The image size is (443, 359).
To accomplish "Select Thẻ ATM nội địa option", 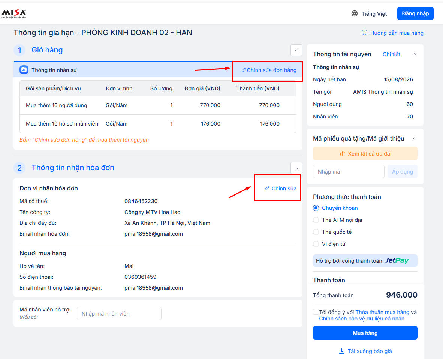I will pyautogui.click(x=316, y=220).
